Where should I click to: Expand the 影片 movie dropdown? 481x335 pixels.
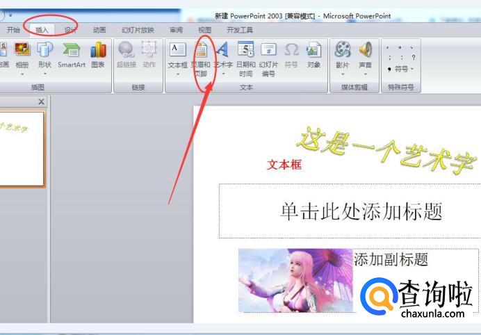[x=342, y=74]
